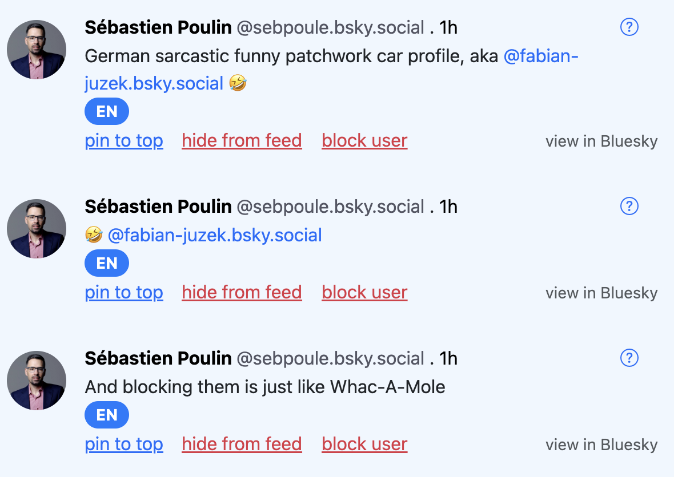Click the help icon on Whac-A-Mole post
Viewport: 674px width, 477px height.
click(629, 358)
